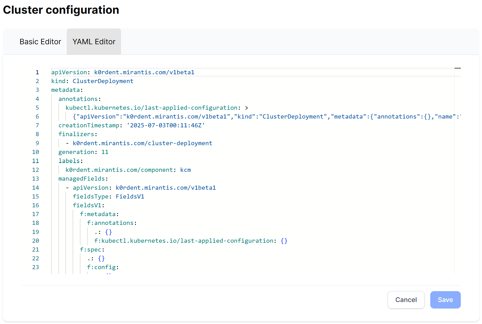
Task: Click 'finalizers:' on line 8
Action: [78, 134]
